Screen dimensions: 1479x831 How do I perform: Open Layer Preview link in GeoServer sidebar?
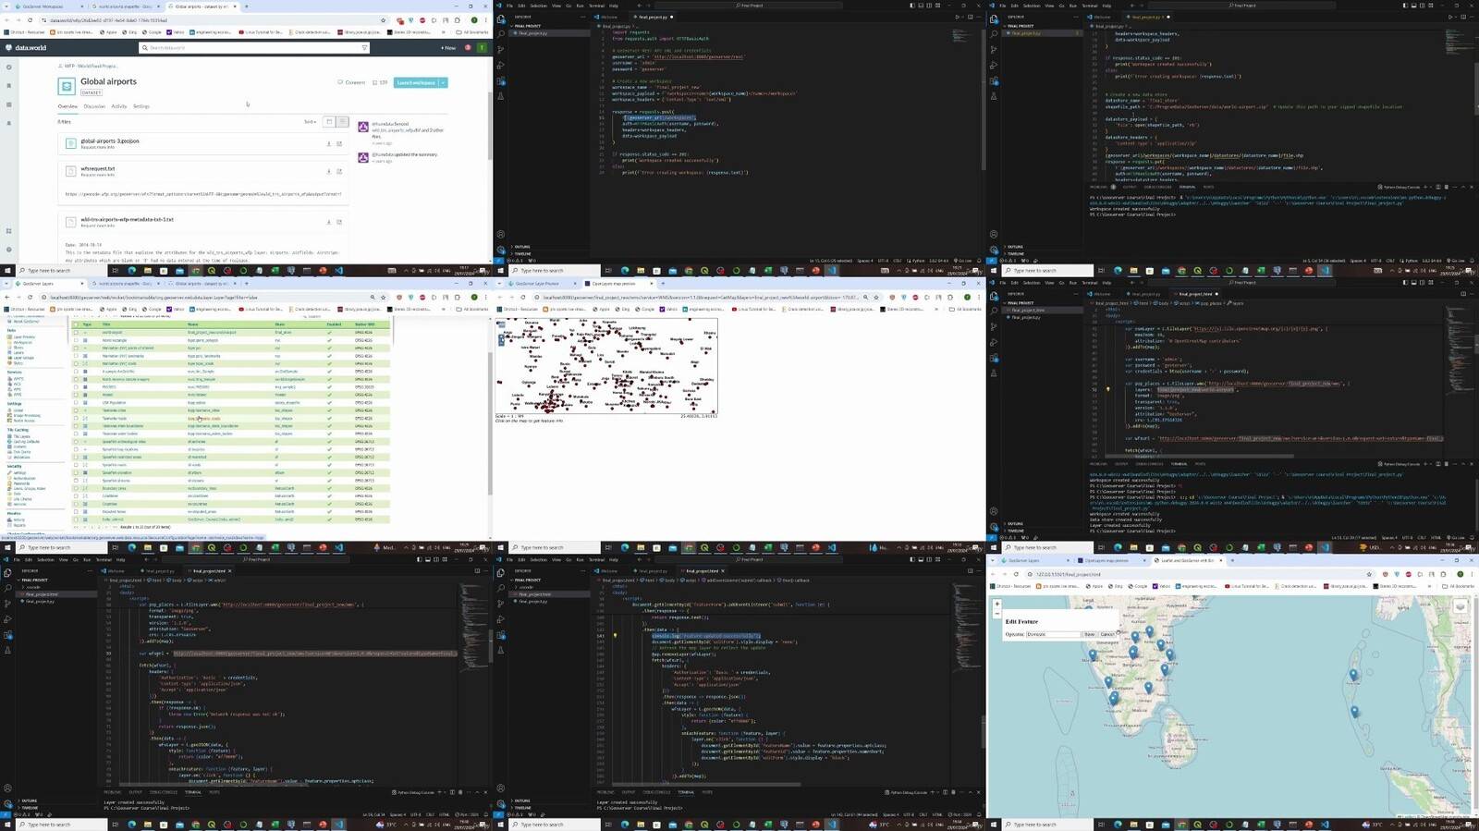24,337
